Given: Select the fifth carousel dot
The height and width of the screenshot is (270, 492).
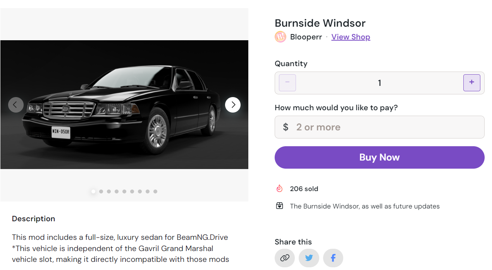Looking at the screenshot, I should [x=124, y=191].
